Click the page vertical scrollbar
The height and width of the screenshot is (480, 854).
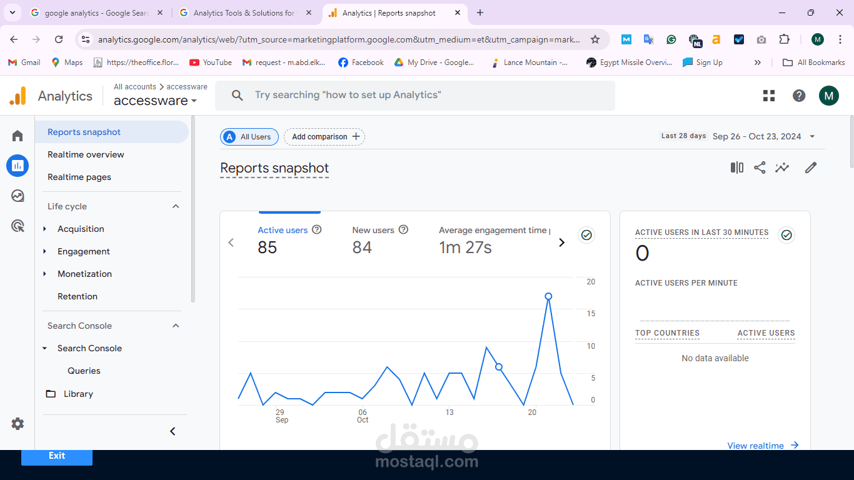click(x=851, y=142)
